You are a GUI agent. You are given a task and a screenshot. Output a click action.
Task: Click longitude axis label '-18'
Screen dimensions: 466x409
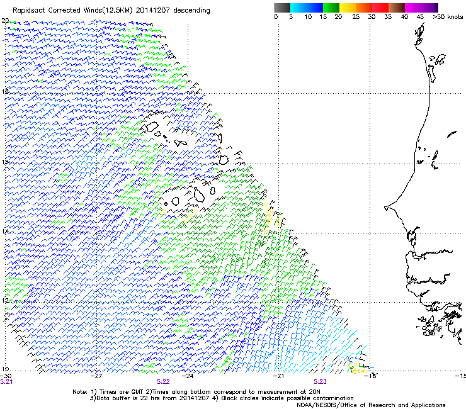pyautogui.click(x=370, y=376)
